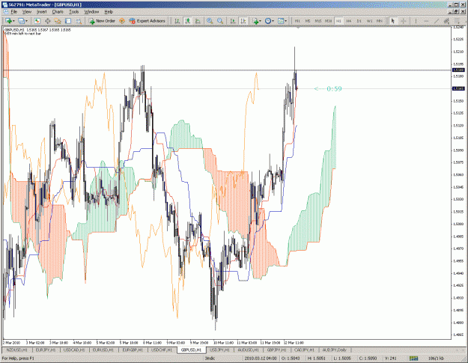Select the MN timeframe button

pyautogui.click(x=380, y=21)
